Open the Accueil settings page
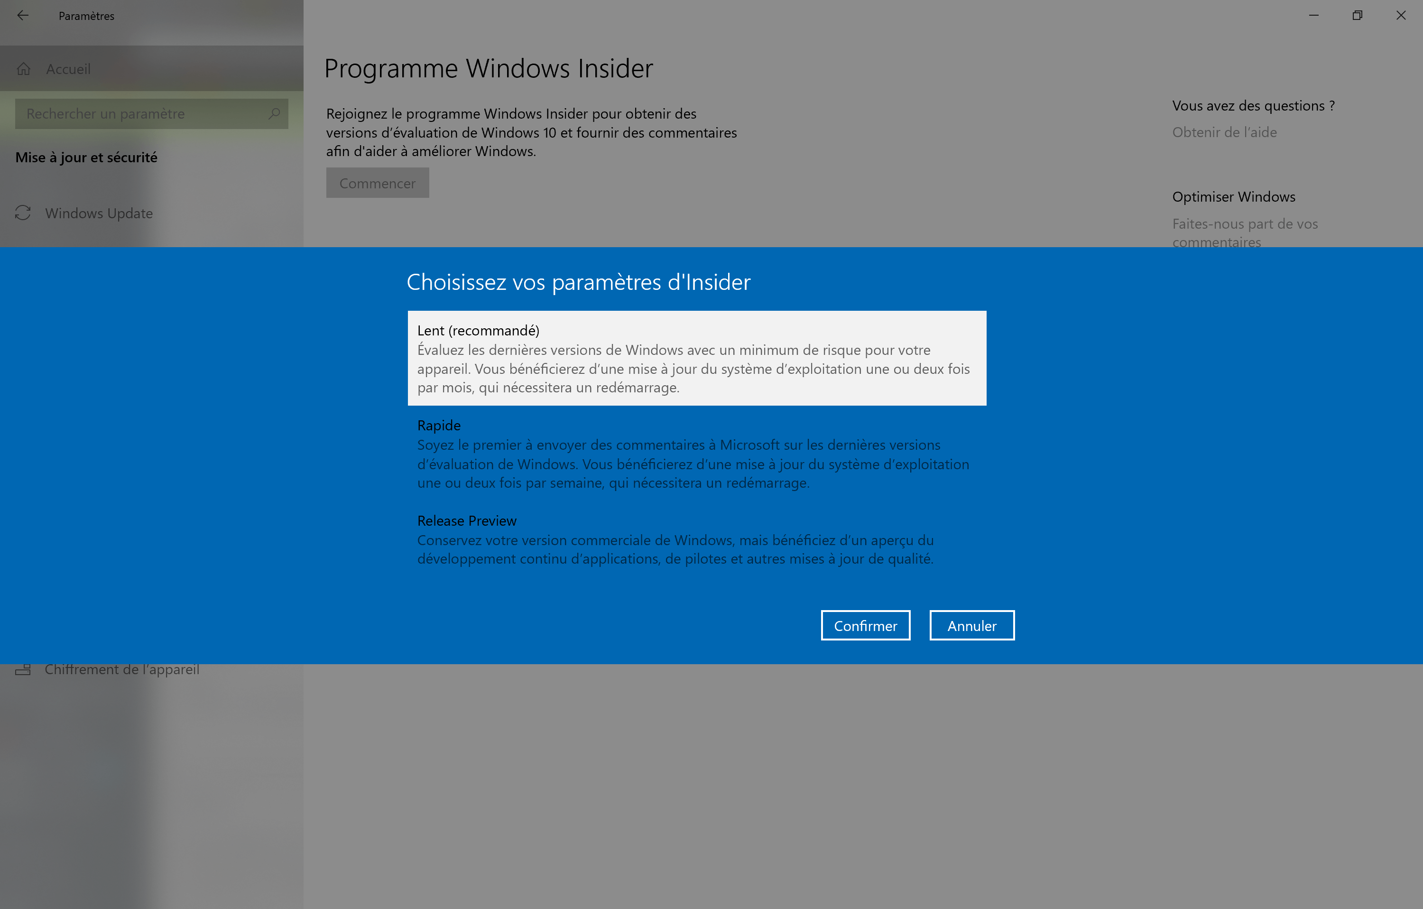 tap(67, 68)
